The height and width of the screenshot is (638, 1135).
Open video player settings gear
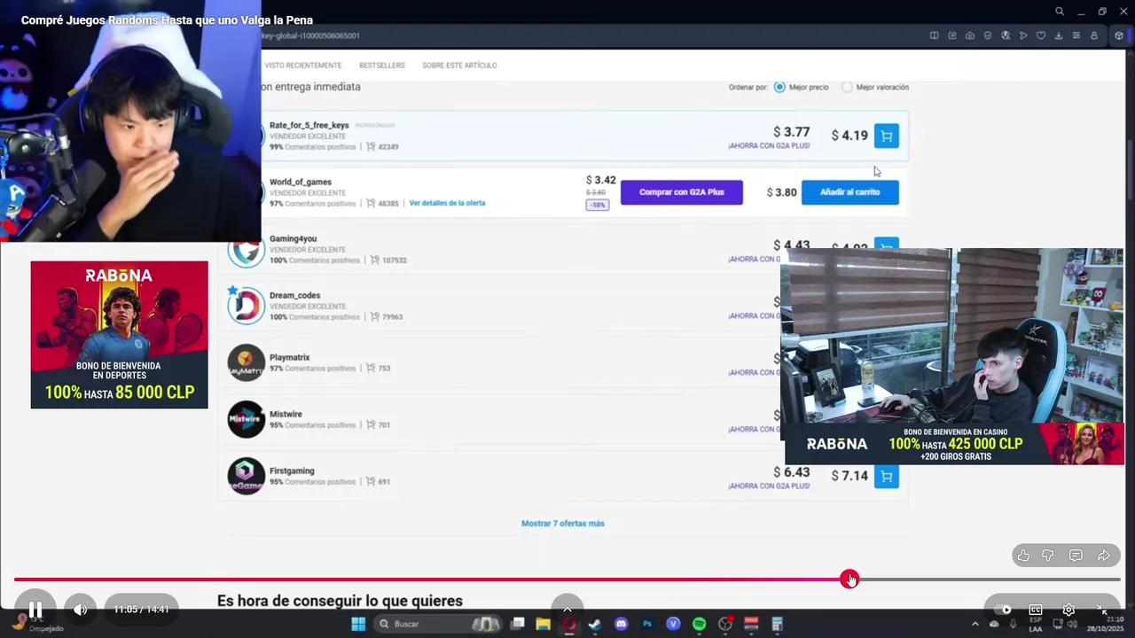1068,610
